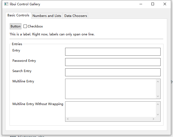Maximize the libui Control Gallery window
This screenshot has height=137, width=173.
coord(153,4)
